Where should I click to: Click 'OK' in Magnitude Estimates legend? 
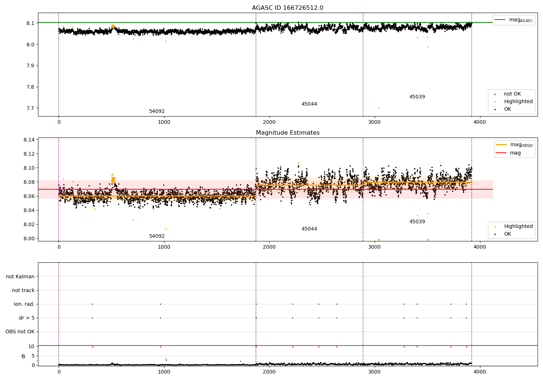pos(508,234)
